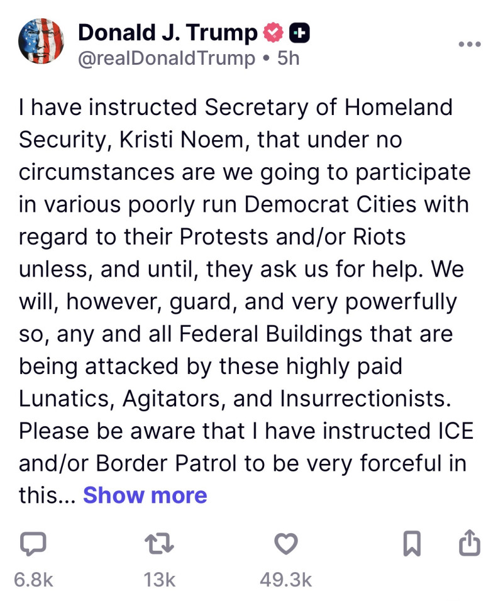The image size is (503, 601).
Task: Click the post line mentioning Kristi Noem
Action: pyautogui.click(x=210, y=139)
